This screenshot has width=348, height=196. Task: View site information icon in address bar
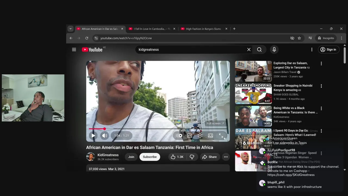96,38
